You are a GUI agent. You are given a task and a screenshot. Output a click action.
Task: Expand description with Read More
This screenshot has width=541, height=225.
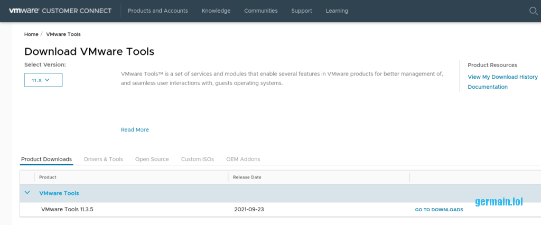tap(135, 129)
